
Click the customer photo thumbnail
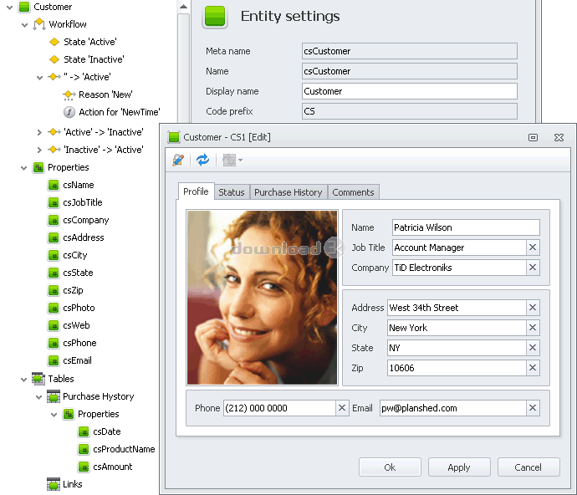pos(262,298)
